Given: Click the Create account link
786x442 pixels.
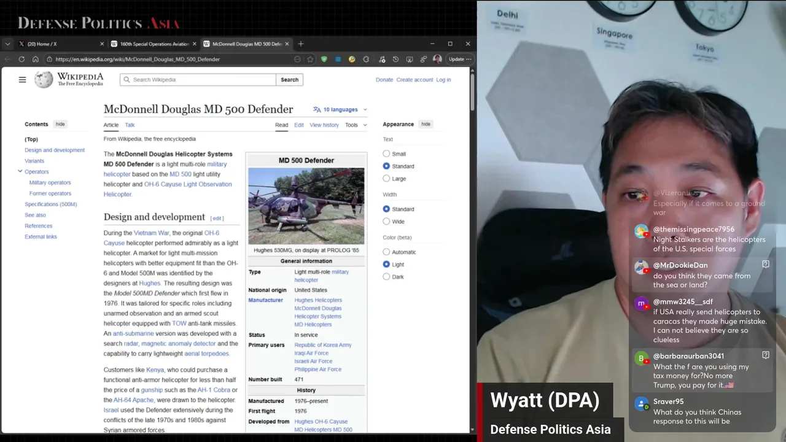Looking at the screenshot, I should click(x=414, y=80).
